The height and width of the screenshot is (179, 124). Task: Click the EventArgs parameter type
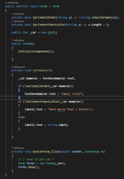point(92,151)
